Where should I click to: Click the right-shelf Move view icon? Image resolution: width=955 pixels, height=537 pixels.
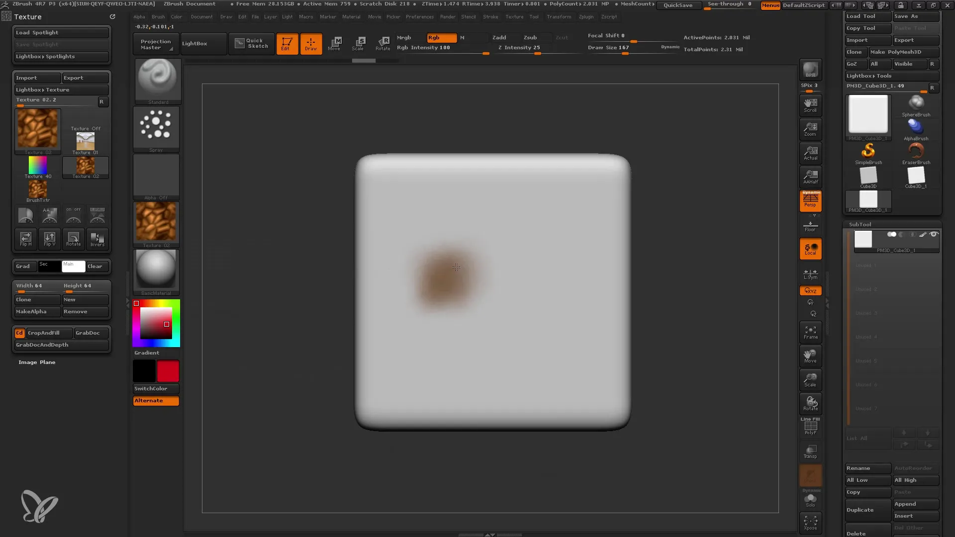[x=810, y=356]
